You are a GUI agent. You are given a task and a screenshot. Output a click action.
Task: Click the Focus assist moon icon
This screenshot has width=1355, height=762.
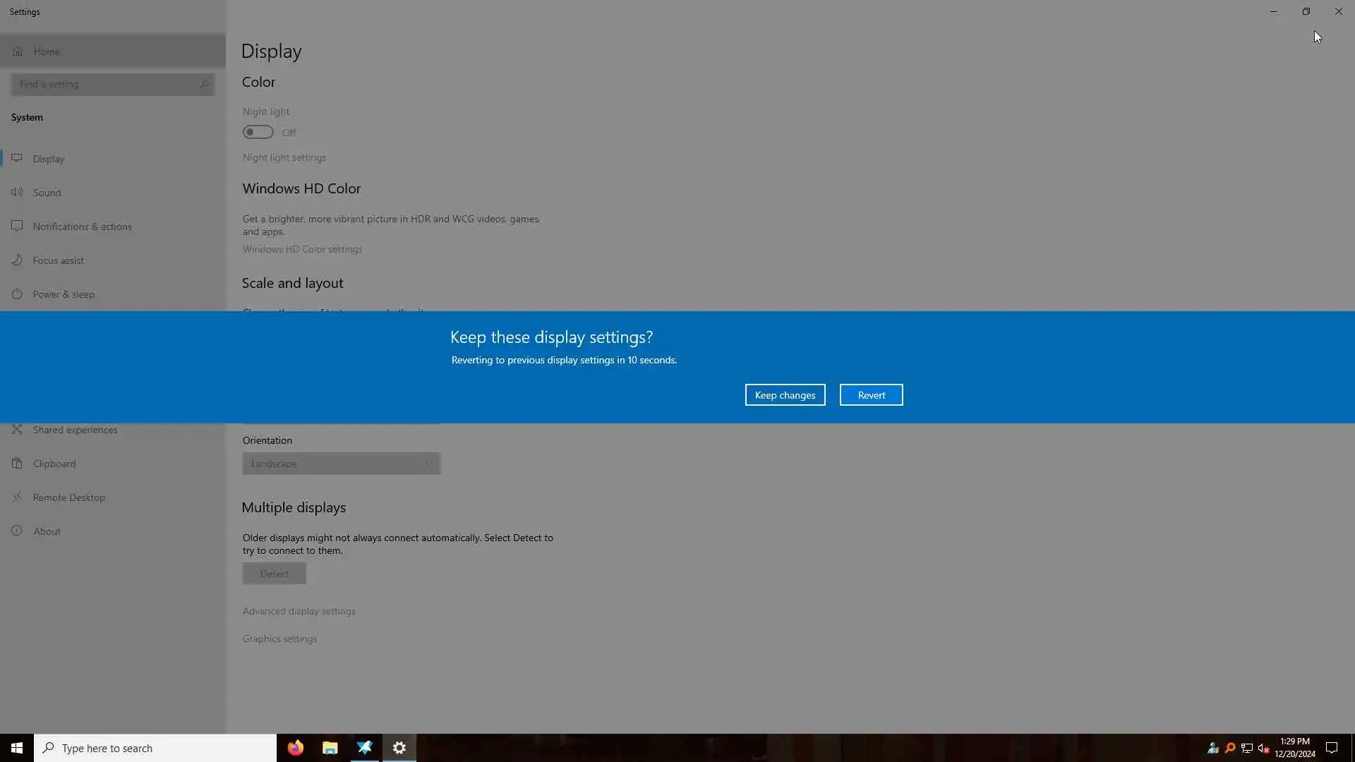(17, 260)
